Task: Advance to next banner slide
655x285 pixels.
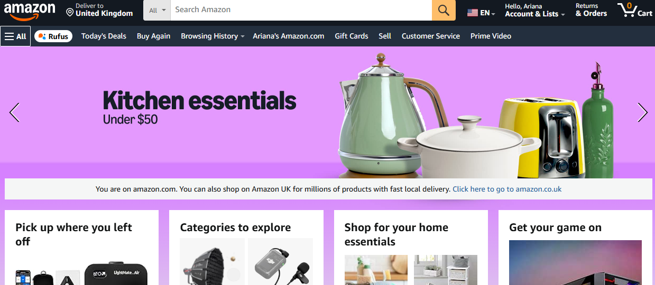Action: pos(642,112)
